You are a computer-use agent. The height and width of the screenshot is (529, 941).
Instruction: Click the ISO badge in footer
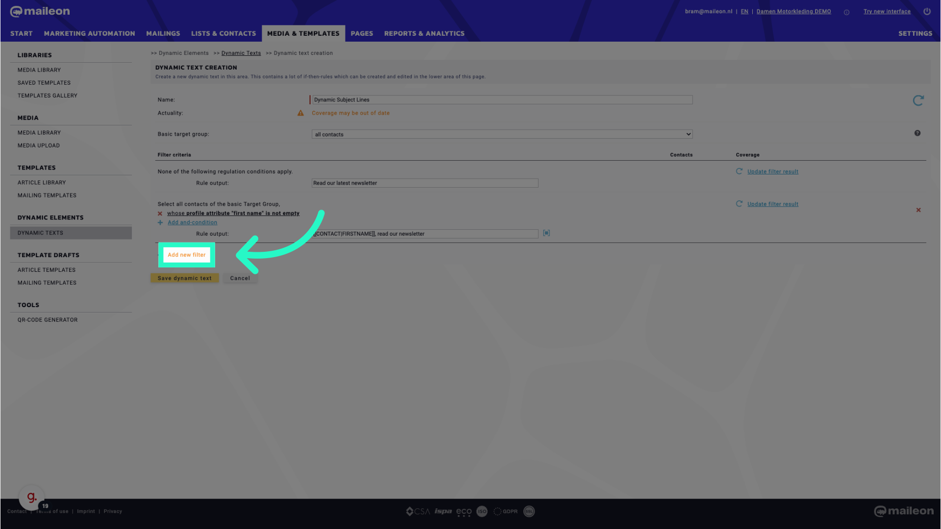coord(482,511)
